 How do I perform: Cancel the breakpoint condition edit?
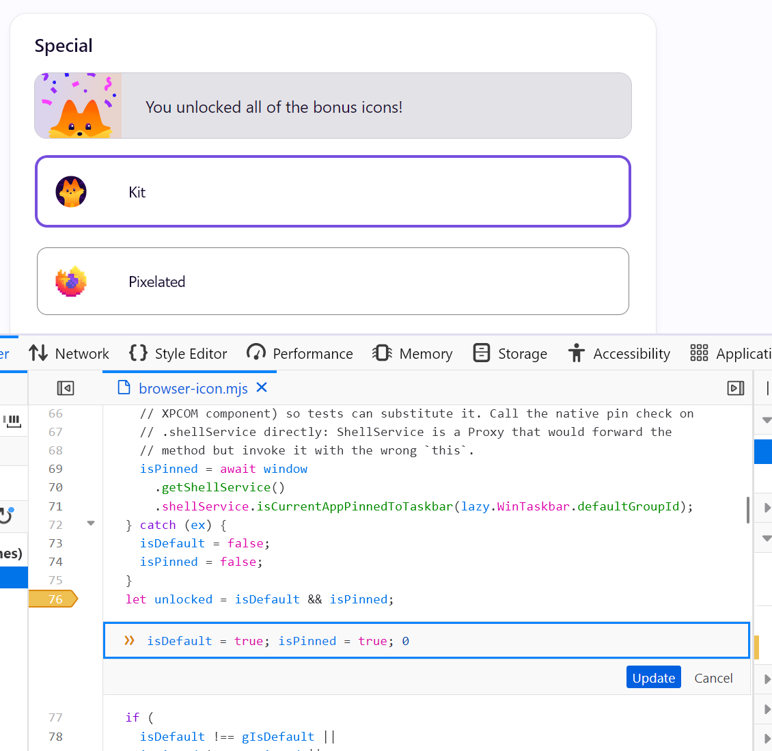(713, 678)
